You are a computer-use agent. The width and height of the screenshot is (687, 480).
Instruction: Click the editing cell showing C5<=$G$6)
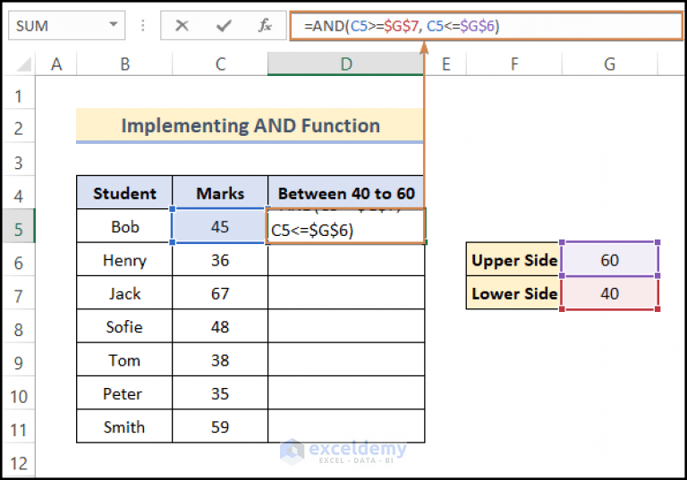(x=345, y=226)
